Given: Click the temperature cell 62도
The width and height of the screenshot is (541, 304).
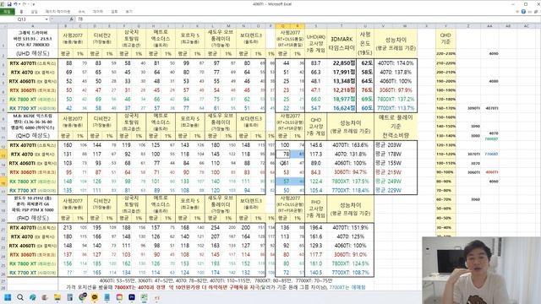Looking at the screenshot, I should coord(365,63).
